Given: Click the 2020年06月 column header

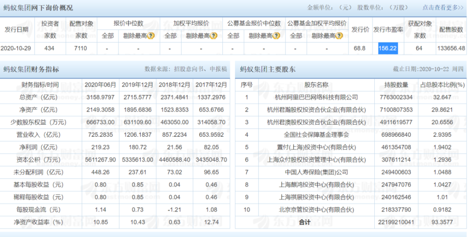Looking at the screenshot, I should pos(100,85).
